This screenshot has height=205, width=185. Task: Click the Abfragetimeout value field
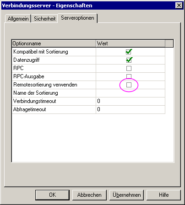pos(131,109)
